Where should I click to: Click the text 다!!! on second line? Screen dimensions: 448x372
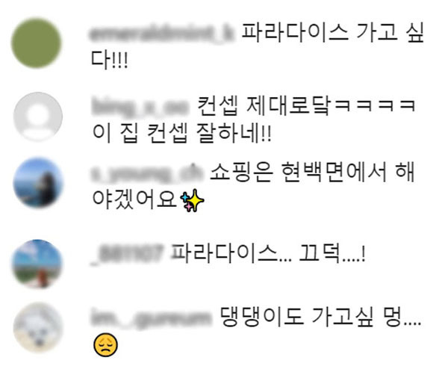click(109, 60)
